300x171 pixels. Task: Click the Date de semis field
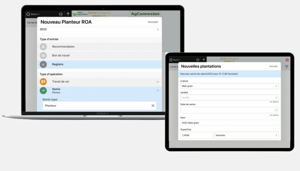pyautogui.click(x=229, y=110)
